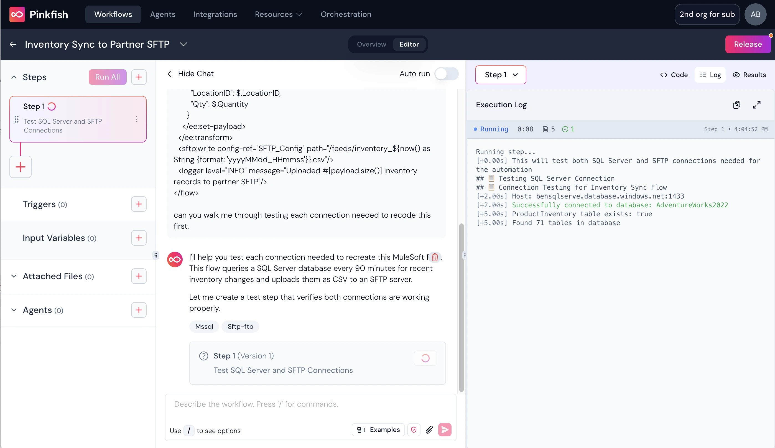The width and height of the screenshot is (775, 448).
Task: Click the chat scrollbar handle
Action: coord(461,308)
